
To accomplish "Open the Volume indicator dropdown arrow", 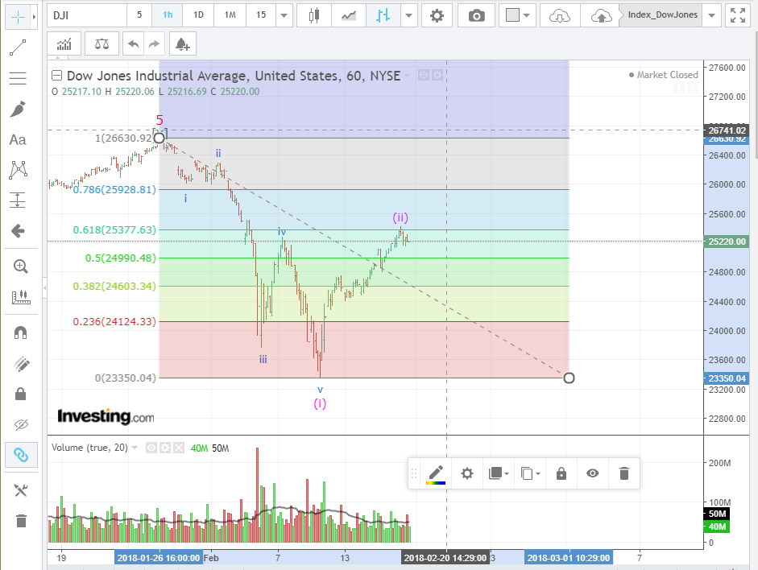I will click(x=135, y=448).
